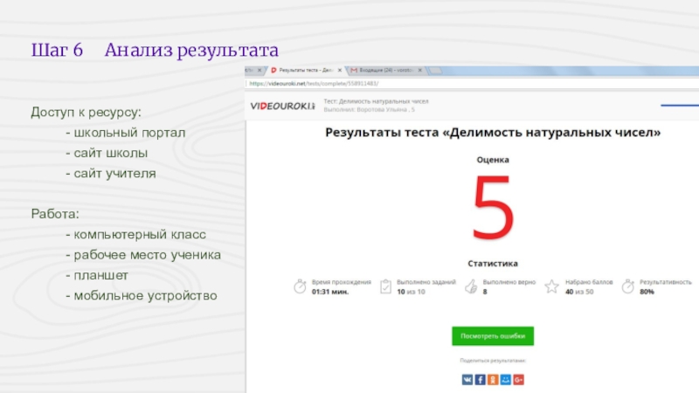Screen dimensions: 699x393
Task: Click the bullet "мобильное устройство"
Action: pyautogui.click(x=145, y=296)
